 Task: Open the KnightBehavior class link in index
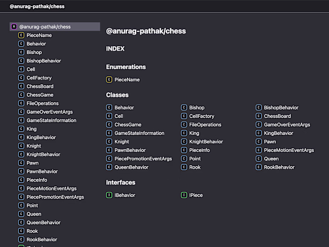tap(206, 142)
